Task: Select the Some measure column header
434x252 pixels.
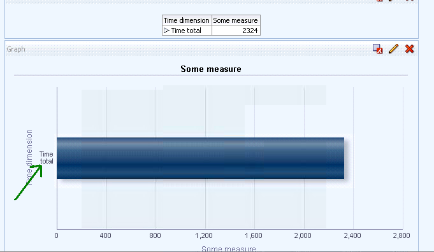Action: pyautogui.click(x=236, y=20)
